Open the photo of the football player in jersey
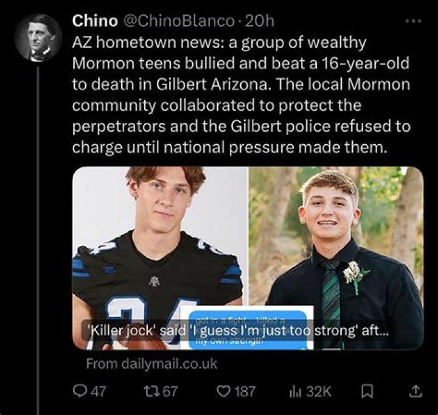This screenshot has width=438, height=415. [x=161, y=243]
